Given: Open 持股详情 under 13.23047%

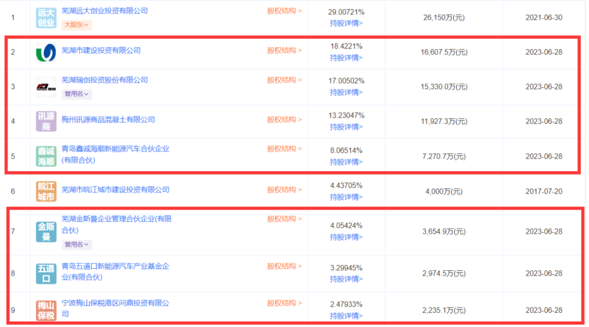Looking at the screenshot, I should pyautogui.click(x=346, y=127).
